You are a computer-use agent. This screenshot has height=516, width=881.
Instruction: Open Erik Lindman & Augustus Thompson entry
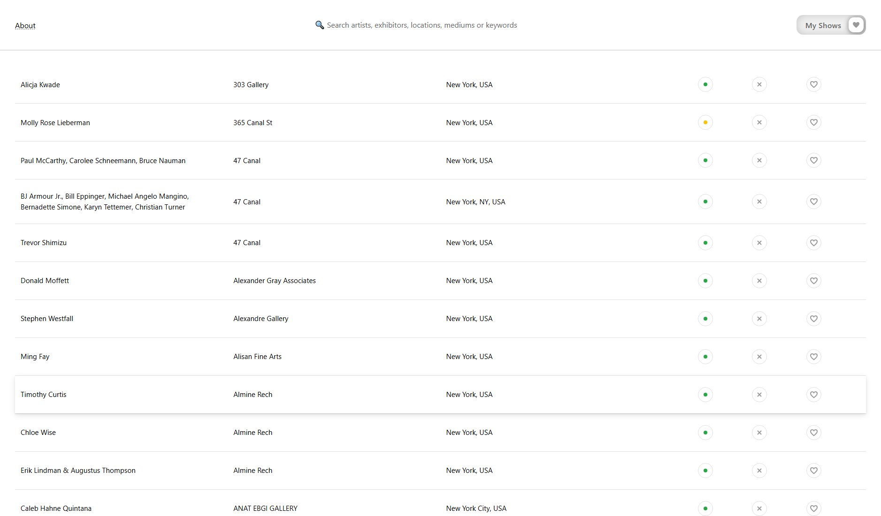78,471
